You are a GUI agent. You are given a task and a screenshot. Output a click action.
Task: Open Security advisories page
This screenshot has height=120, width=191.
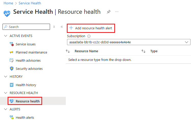[29, 69]
